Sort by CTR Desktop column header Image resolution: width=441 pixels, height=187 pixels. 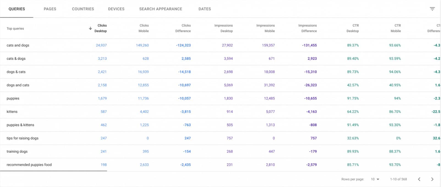[353, 28]
